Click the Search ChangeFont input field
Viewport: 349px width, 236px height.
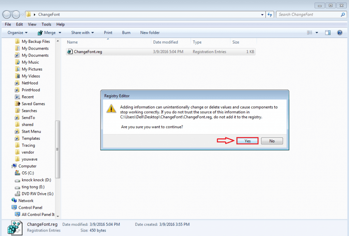pyautogui.click(x=308, y=15)
